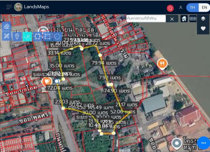Click the 33.14 เมตร distance label
210x152 pixels.
[60, 53]
